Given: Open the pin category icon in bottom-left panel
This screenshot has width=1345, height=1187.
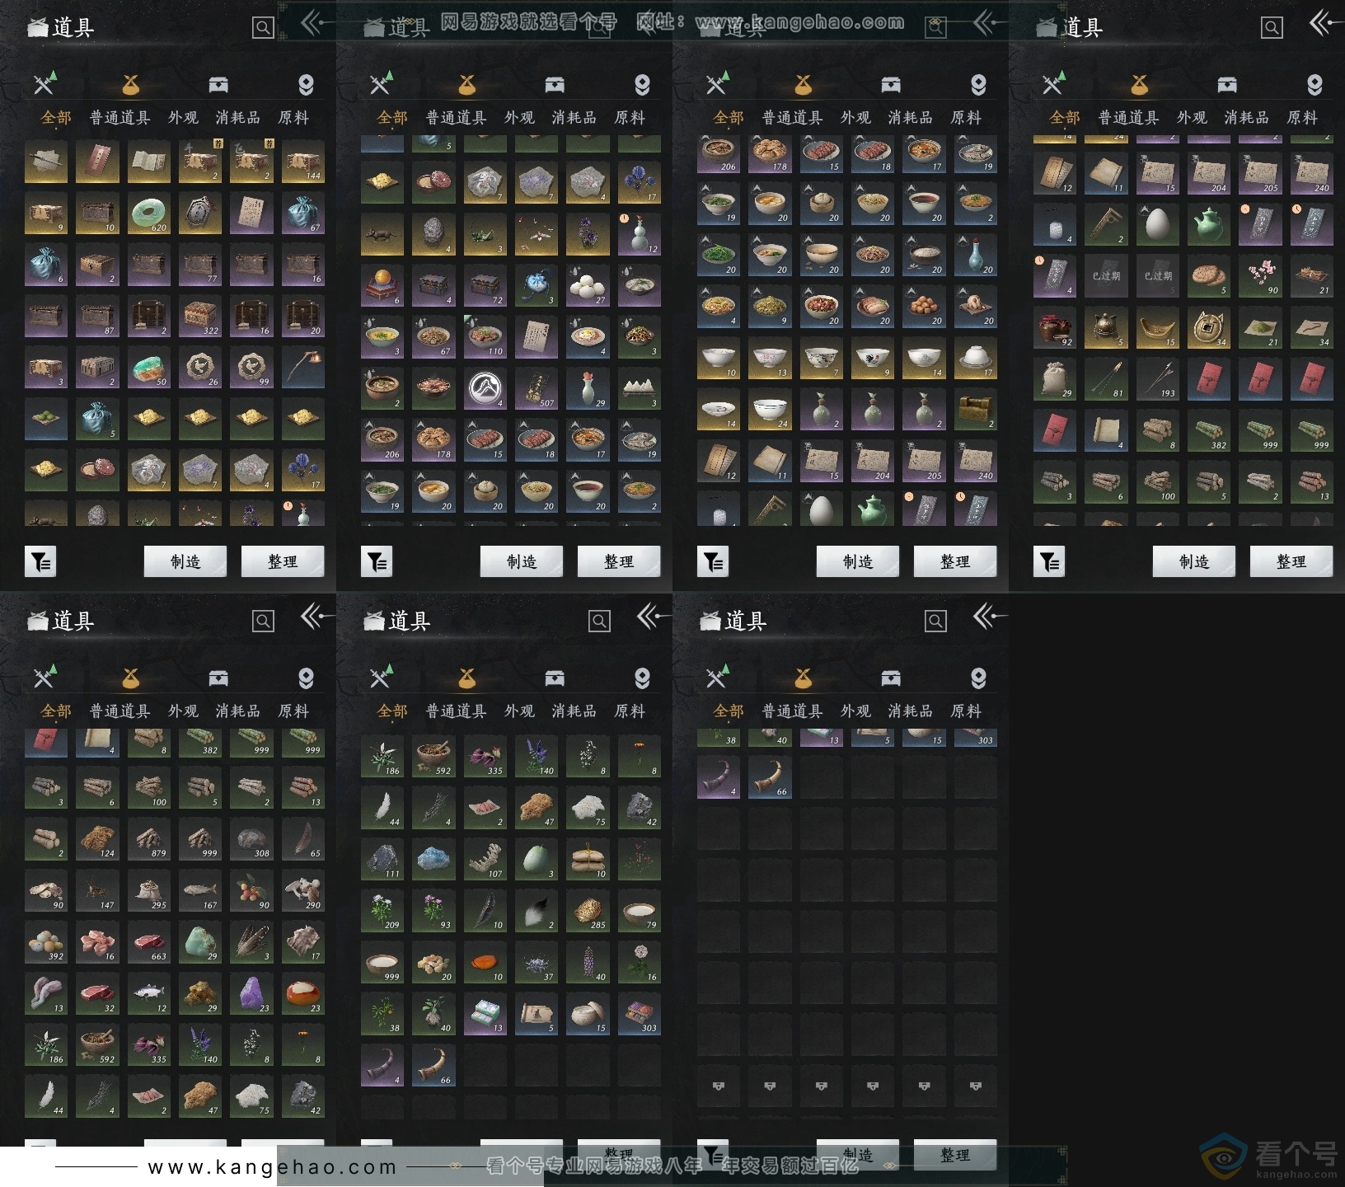Looking at the screenshot, I should click(x=306, y=678).
